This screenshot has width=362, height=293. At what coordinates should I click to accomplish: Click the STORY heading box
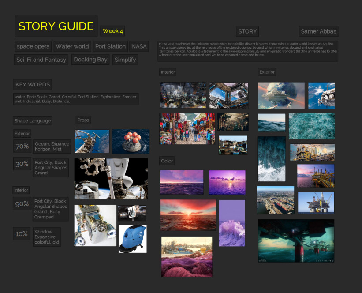[x=247, y=31]
